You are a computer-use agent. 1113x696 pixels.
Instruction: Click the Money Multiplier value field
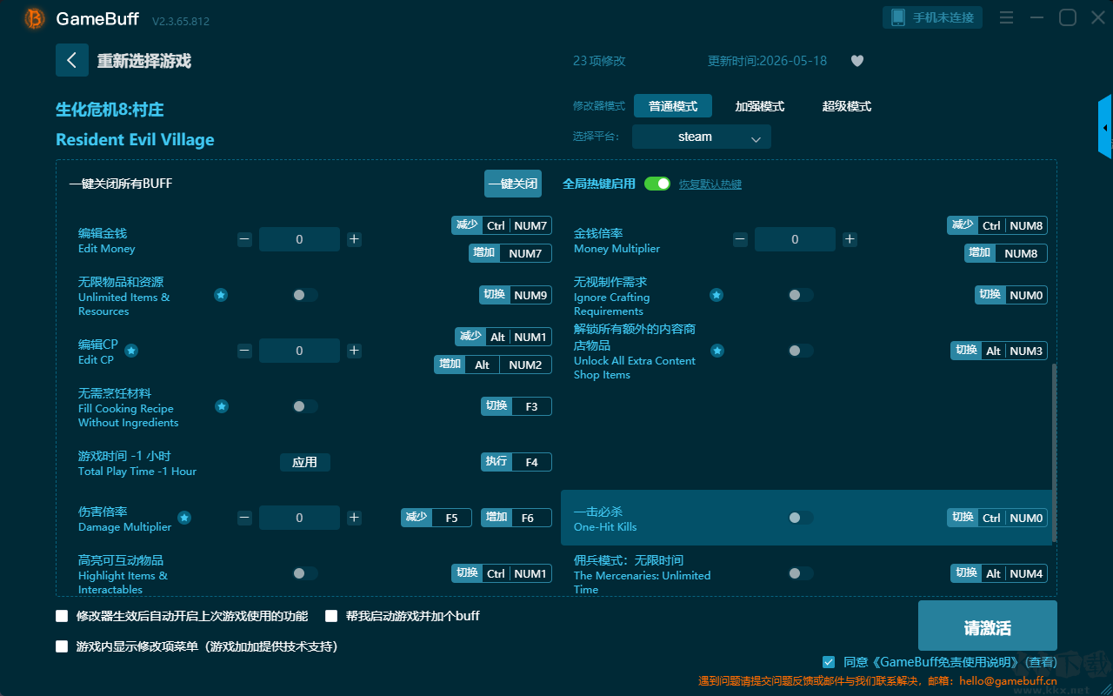(x=795, y=239)
